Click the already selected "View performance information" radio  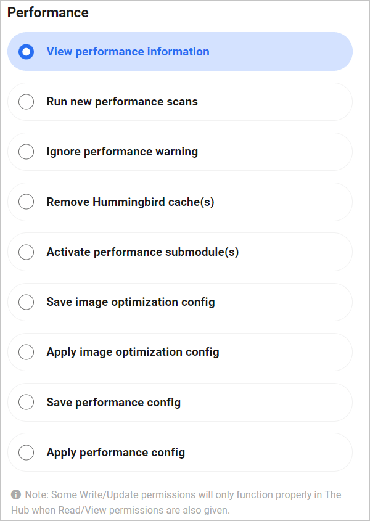point(26,51)
